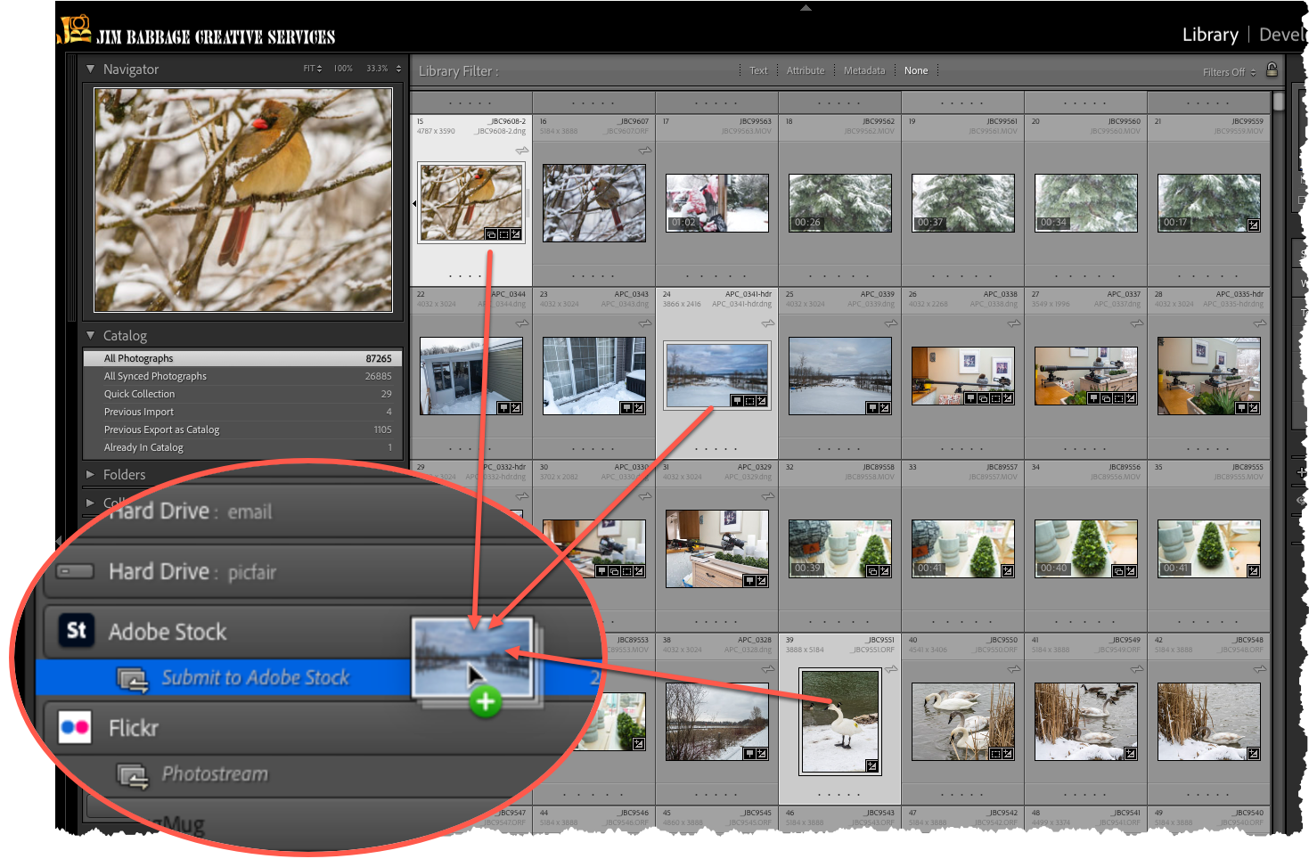The image size is (1309, 867).
Task: Collapse the Catalog panel triangle
Action: [x=90, y=335]
